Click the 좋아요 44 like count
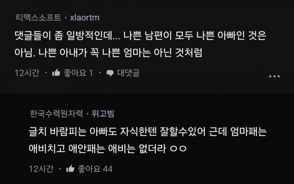Viewport: 294px width, 184px height. [x=95, y=169]
